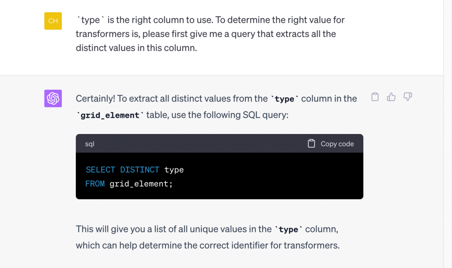Click the FROM keyword in code block
The image size is (452, 268).
(95, 184)
